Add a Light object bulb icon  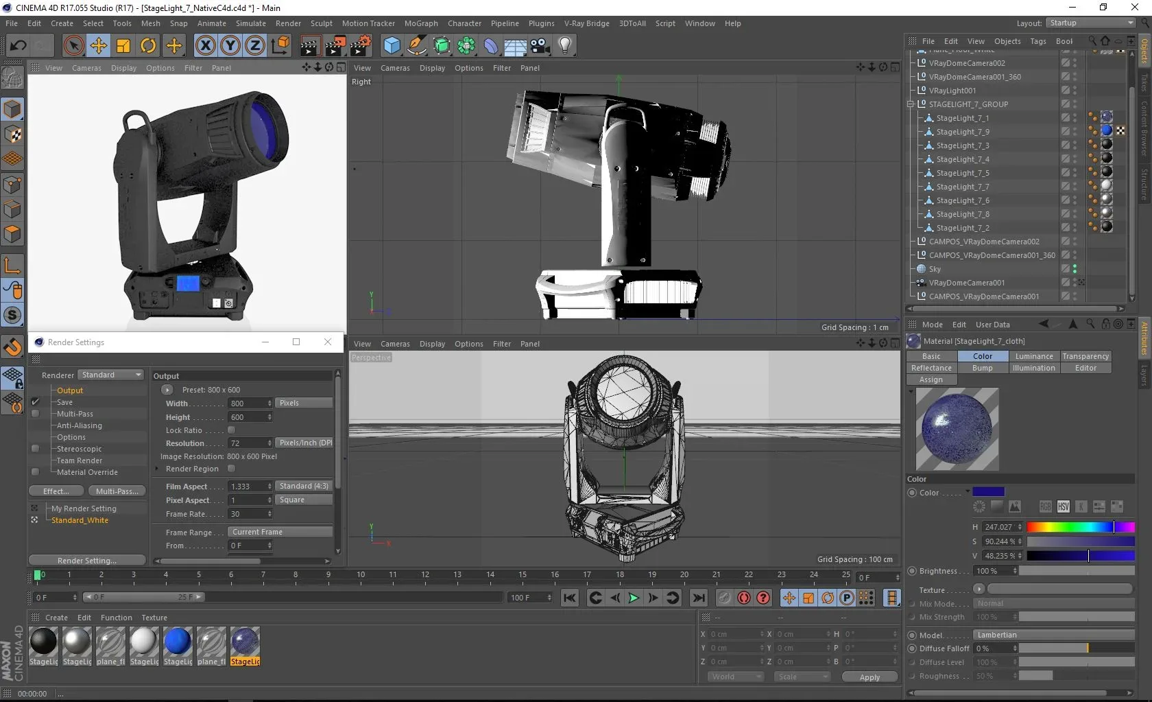(x=565, y=46)
